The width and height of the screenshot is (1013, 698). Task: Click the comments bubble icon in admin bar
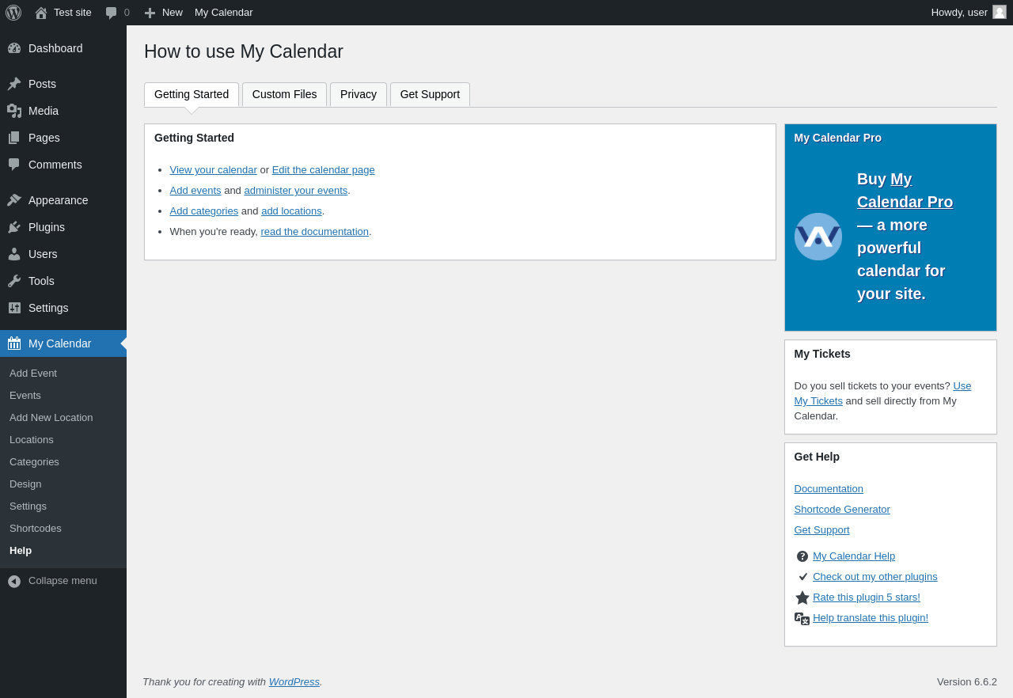112,13
